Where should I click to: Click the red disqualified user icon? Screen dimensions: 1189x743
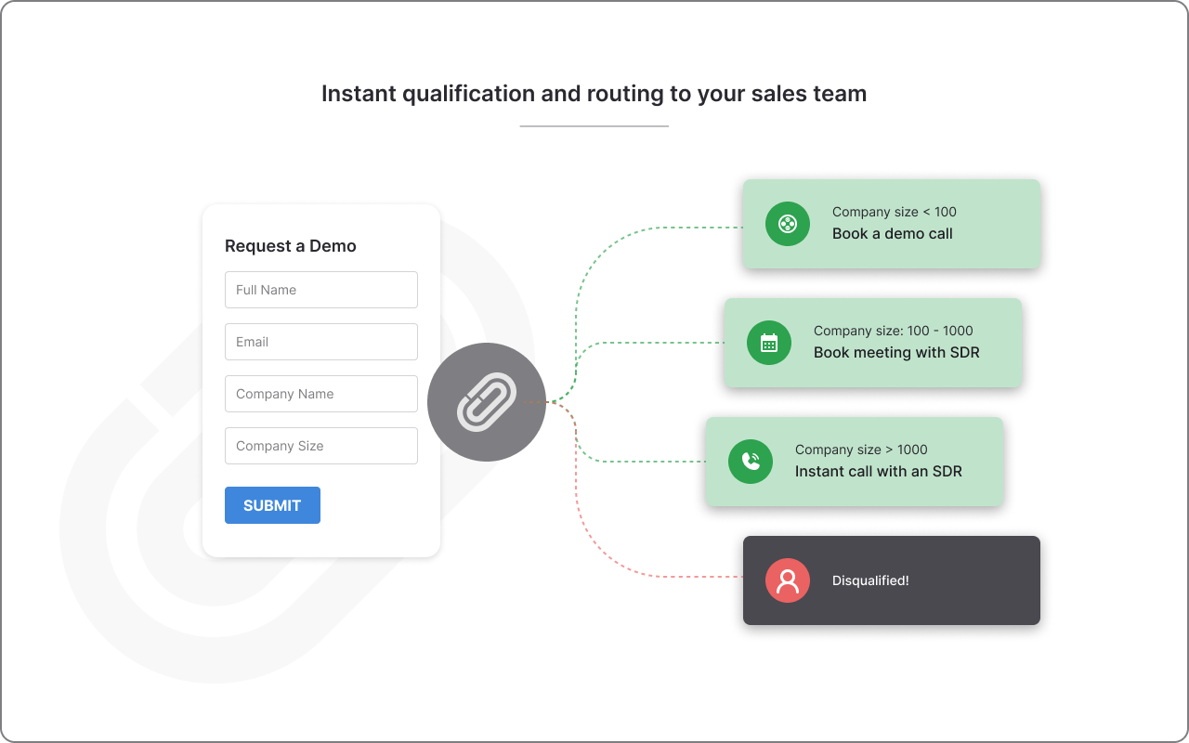pyautogui.click(x=787, y=580)
